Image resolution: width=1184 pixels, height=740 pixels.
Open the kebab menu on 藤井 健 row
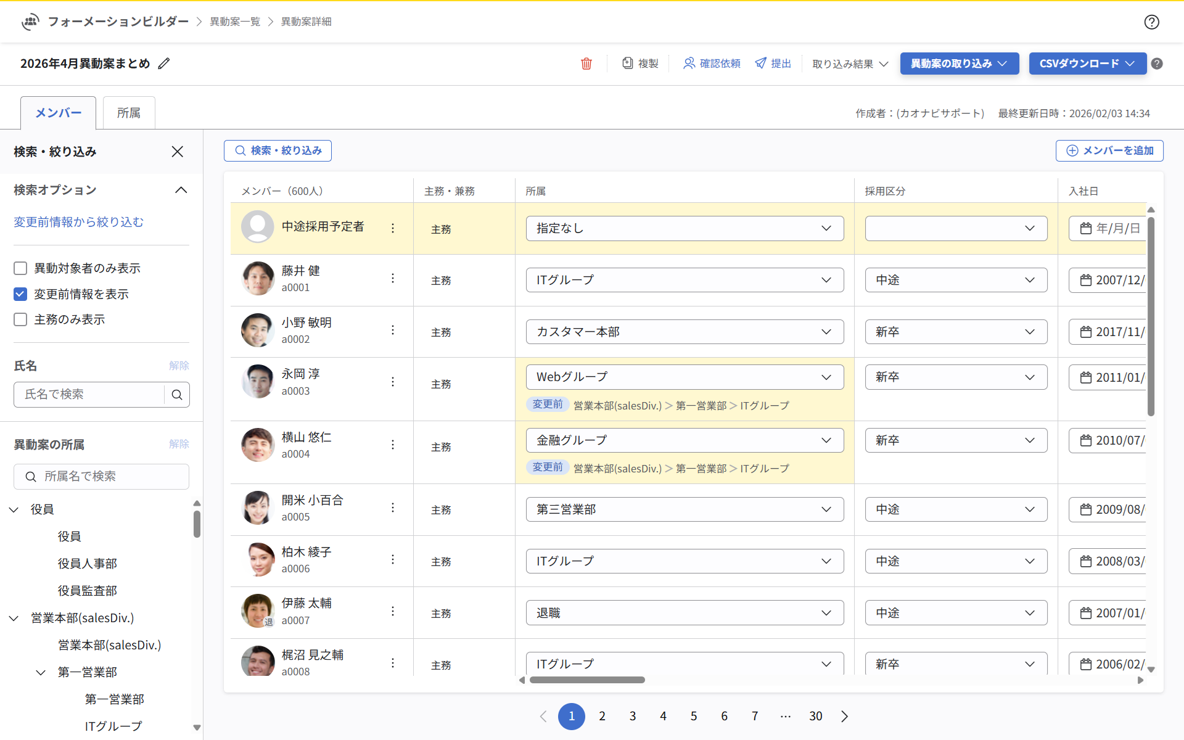[x=393, y=278]
